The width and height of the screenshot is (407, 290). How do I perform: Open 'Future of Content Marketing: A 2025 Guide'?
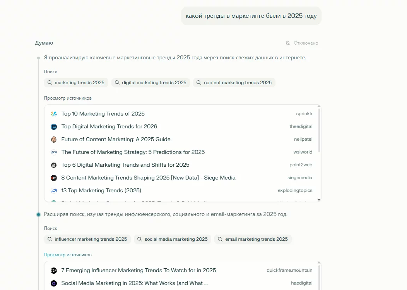(116, 140)
